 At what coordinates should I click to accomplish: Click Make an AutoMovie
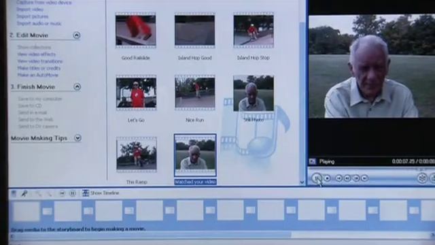(x=38, y=75)
